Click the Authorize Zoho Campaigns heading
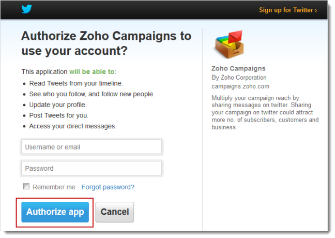The height and width of the screenshot is (238, 335). click(x=106, y=43)
